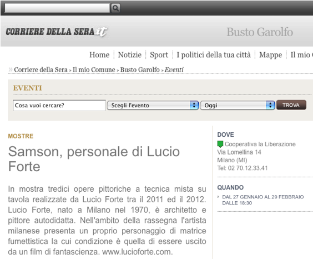Expand the Oggi date dropdown
Image resolution: width=313 pixels, height=259 pixels.
coord(238,105)
